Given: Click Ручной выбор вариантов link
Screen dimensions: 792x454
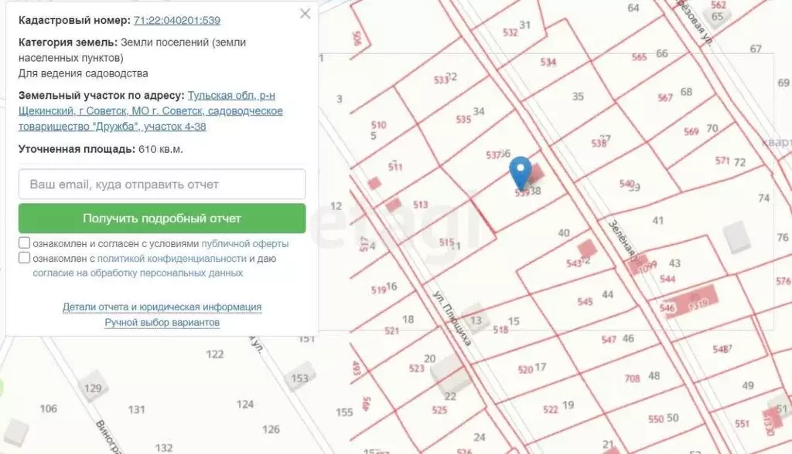Looking at the screenshot, I should [x=162, y=323].
